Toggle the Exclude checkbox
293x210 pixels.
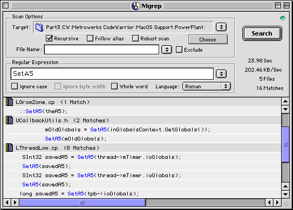pos(179,50)
